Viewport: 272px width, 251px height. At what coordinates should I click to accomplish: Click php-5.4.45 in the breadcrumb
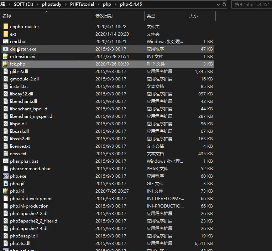click(131, 4)
